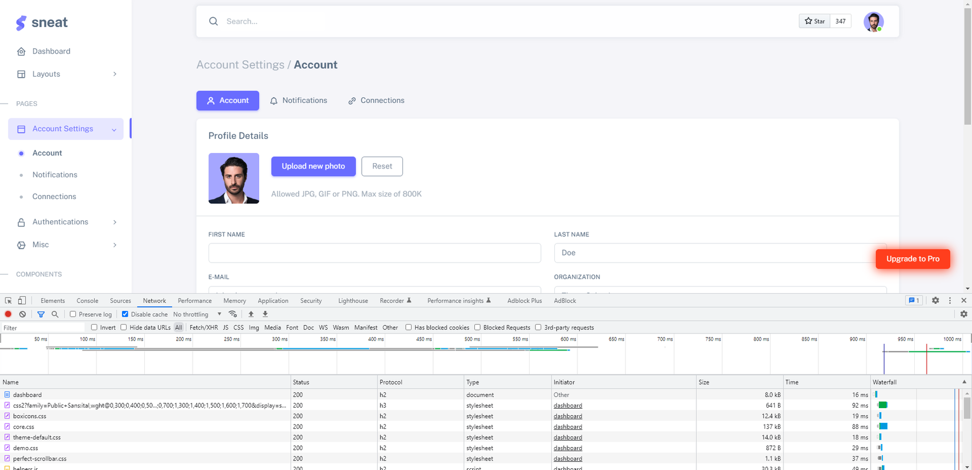The image size is (972, 470).
Task: Open the Notifications tab
Action: [x=298, y=101]
